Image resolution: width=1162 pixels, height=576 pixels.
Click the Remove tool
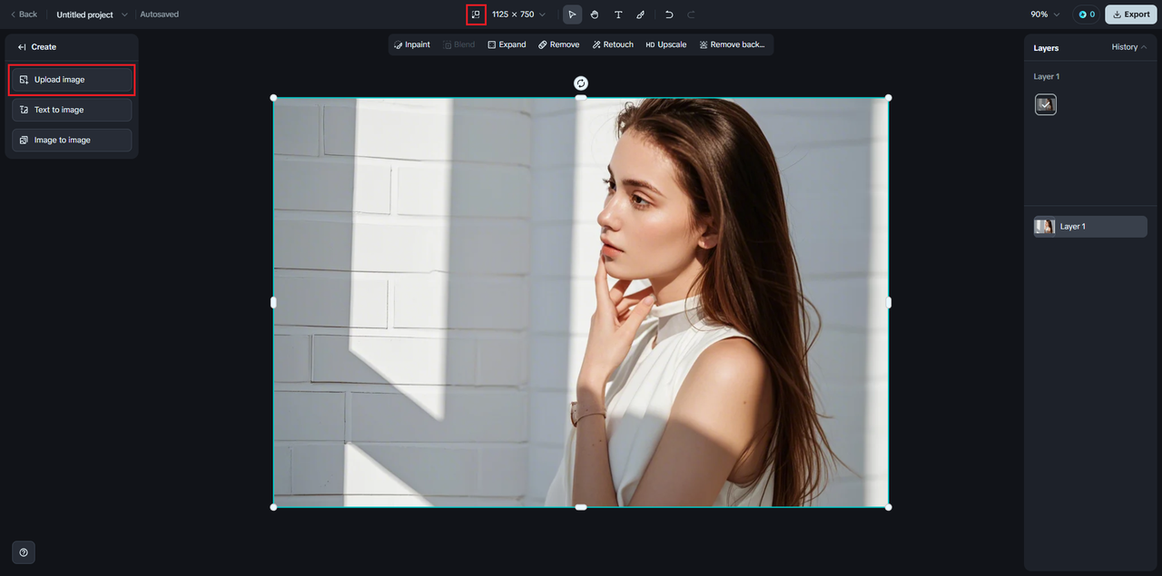coord(558,44)
